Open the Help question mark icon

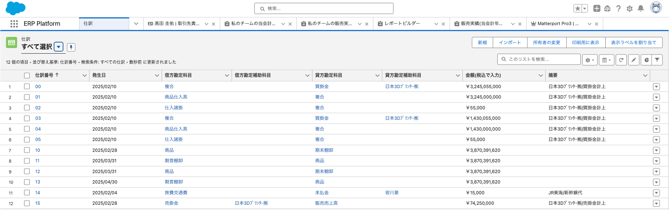[x=618, y=8]
